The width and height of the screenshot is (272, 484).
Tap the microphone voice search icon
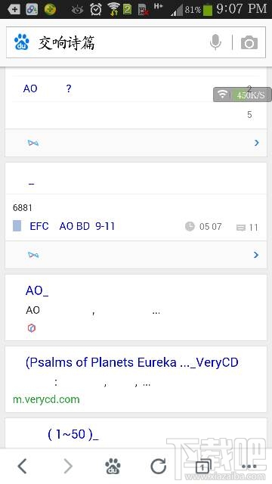click(215, 42)
